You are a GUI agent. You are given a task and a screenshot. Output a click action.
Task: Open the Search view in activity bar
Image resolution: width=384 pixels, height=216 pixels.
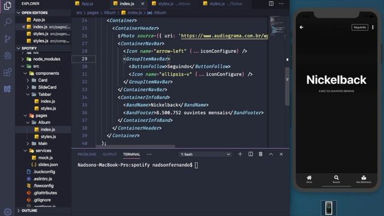(x=8, y=22)
